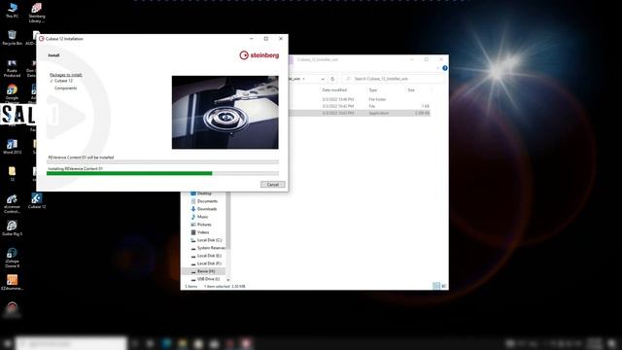Launch Cubase 12 desktop shortcut
The width and height of the screenshot is (622, 350).
(x=37, y=201)
